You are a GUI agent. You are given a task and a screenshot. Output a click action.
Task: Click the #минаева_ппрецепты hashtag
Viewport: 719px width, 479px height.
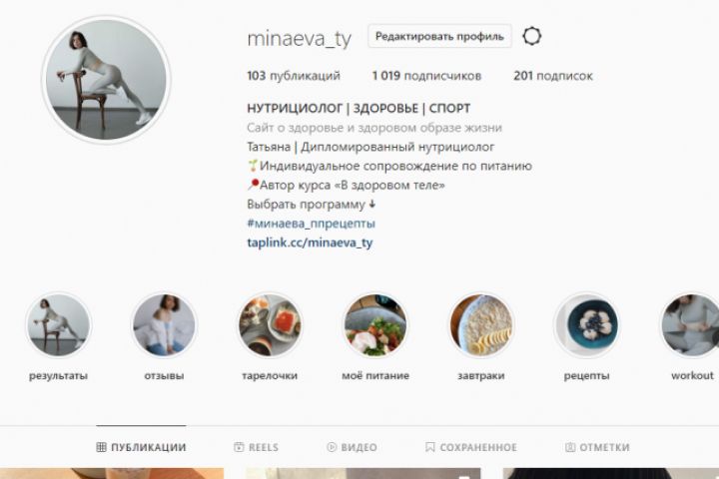(x=311, y=224)
